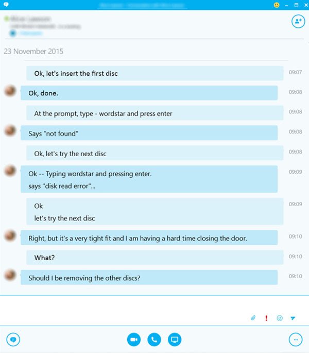
Task: Click the add participants icon
Action: point(298,22)
